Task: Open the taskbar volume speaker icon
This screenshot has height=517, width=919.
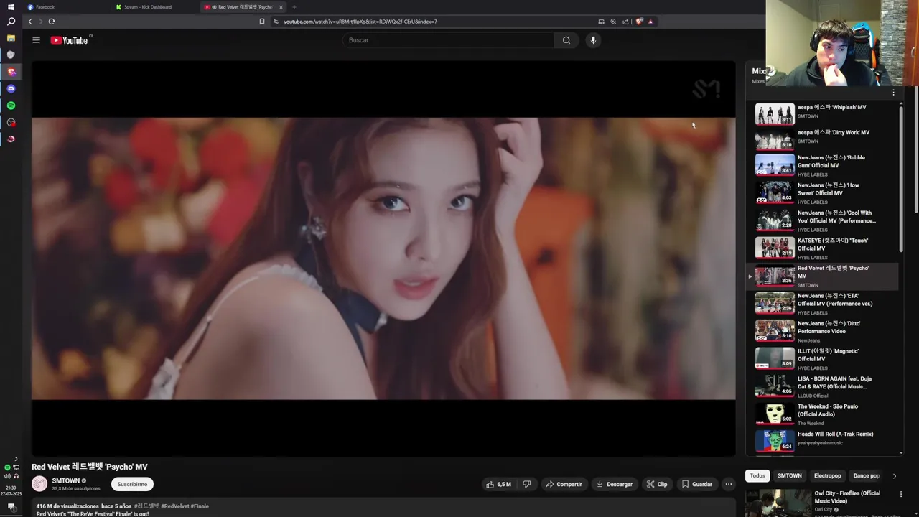Action: 7,476
